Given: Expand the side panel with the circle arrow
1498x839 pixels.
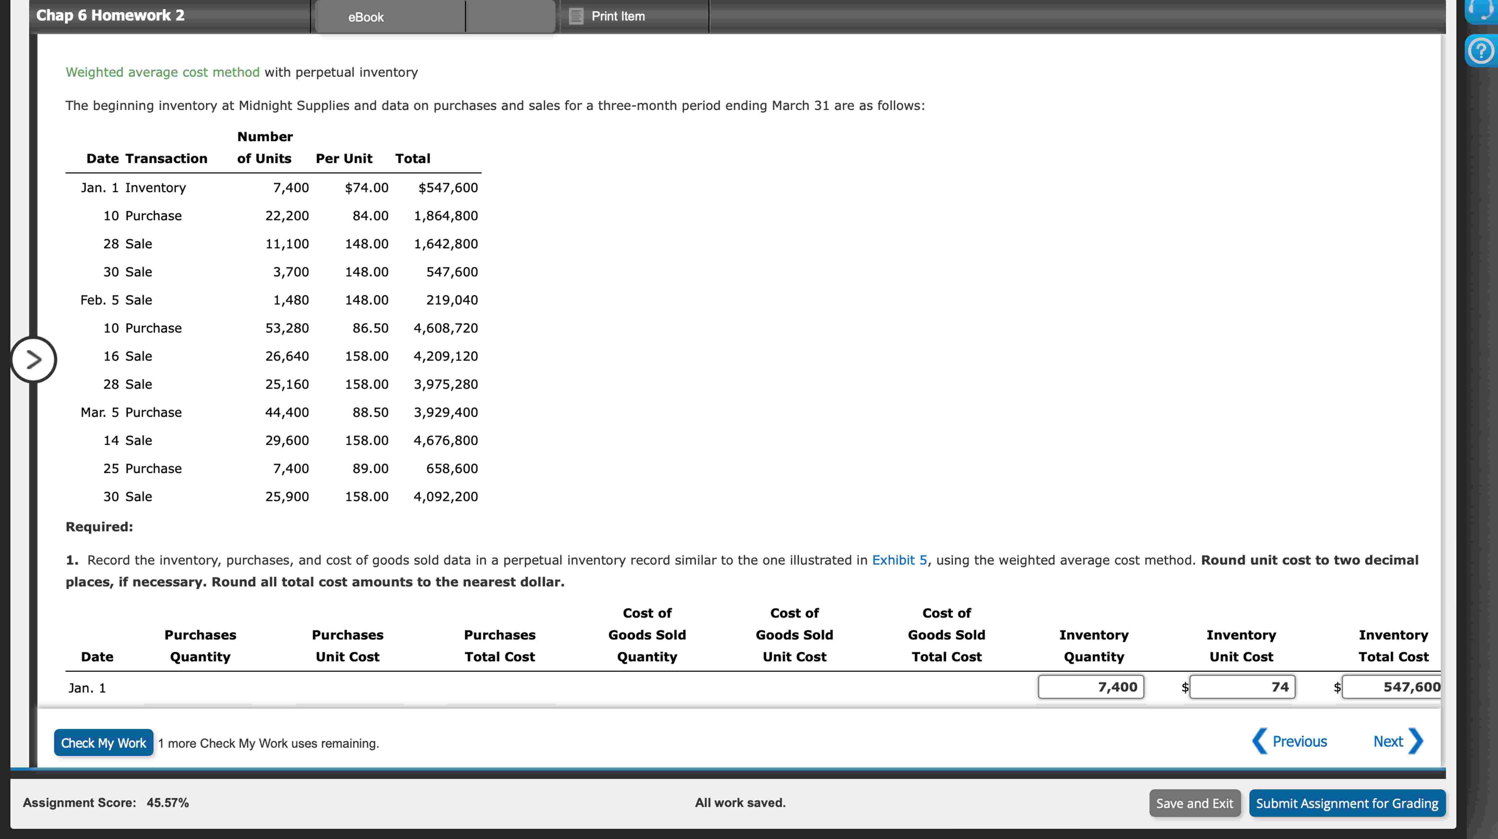Looking at the screenshot, I should pos(34,360).
